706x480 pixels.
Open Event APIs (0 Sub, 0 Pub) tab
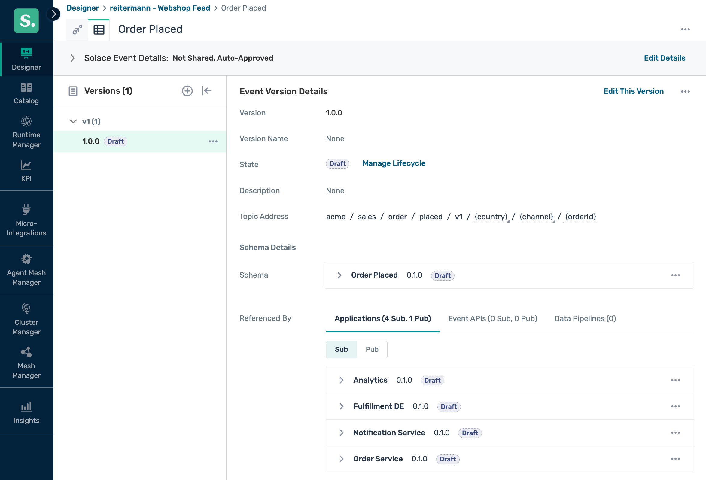(492, 318)
